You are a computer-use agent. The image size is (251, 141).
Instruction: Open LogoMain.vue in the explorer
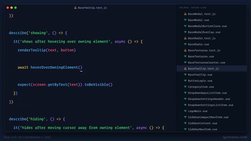tap(198, 111)
